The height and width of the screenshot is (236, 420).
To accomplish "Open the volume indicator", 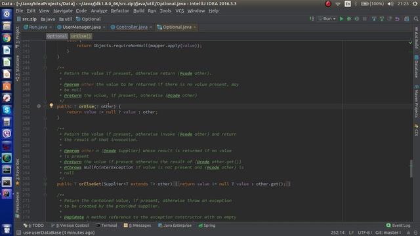I will pos(390,4).
